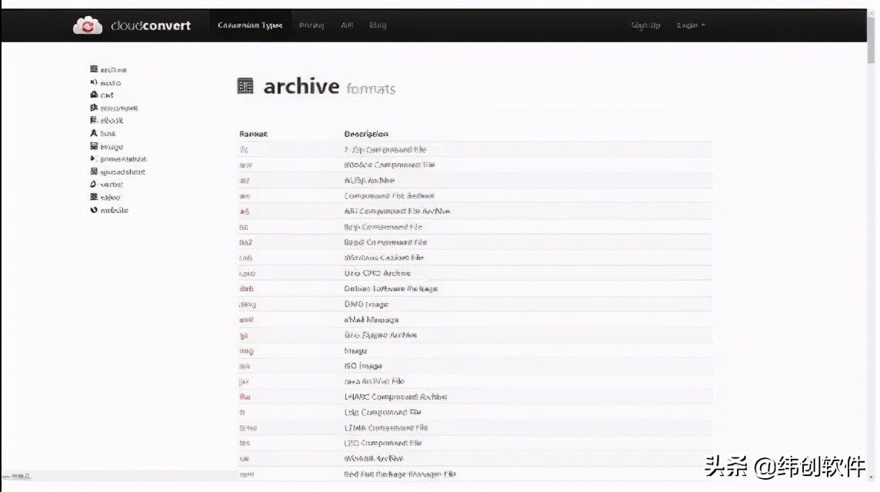Open the lz format link
The width and height of the screenshot is (880, 492).
click(242, 412)
